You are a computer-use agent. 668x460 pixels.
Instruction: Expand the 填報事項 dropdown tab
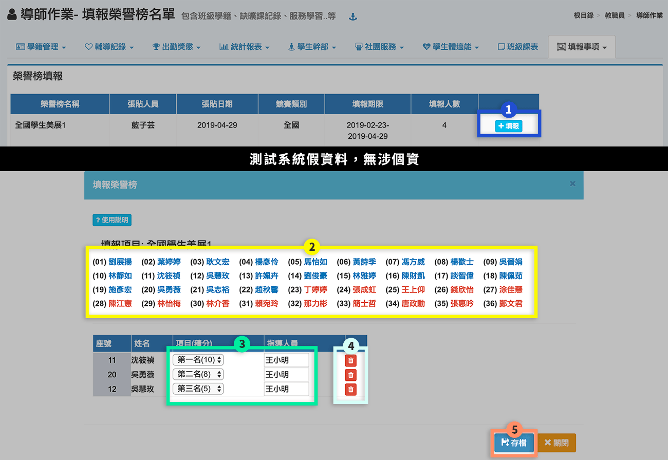click(582, 47)
